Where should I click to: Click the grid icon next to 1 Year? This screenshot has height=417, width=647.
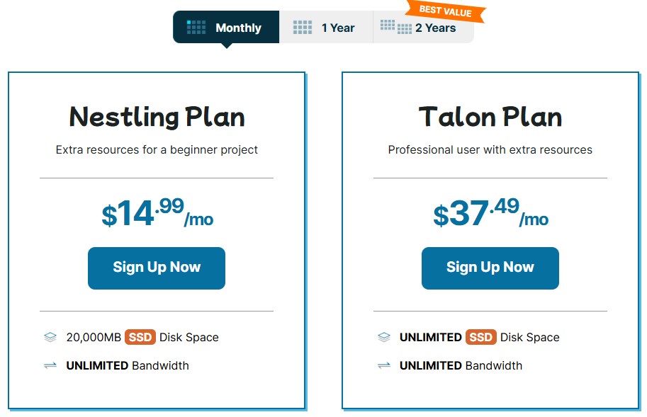tap(303, 28)
